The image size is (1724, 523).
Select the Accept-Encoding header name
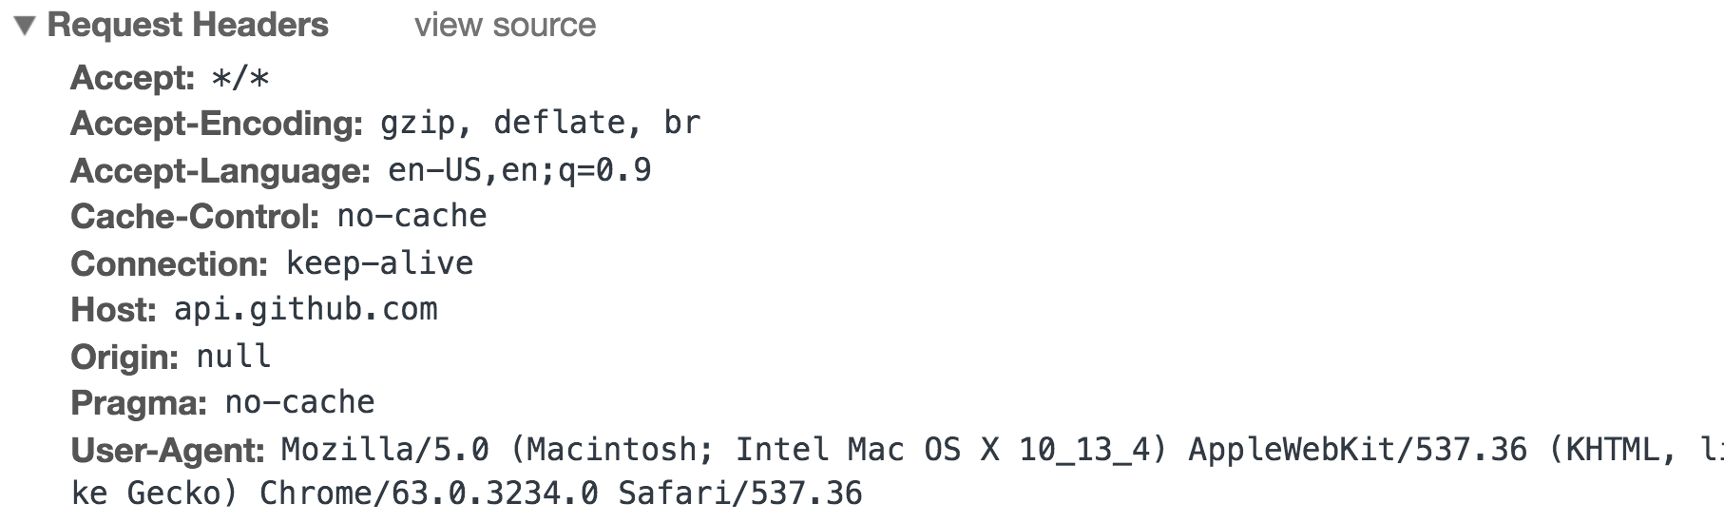217,124
